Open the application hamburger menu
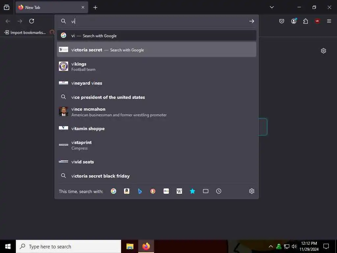337x253 pixels. (329, 21)
